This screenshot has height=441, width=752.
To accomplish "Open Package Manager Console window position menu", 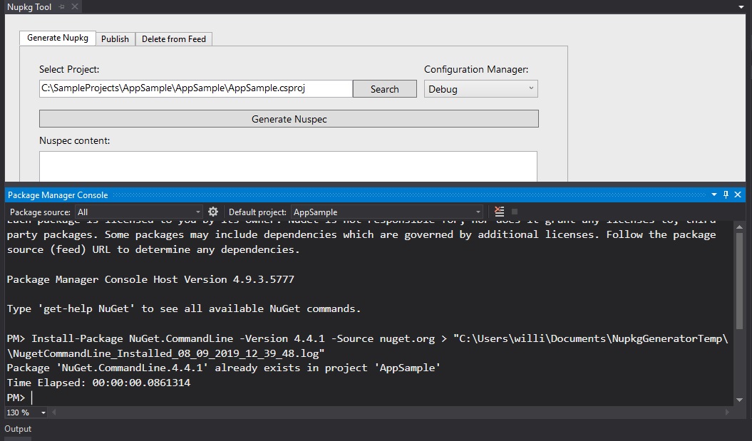I will (714, 194).
